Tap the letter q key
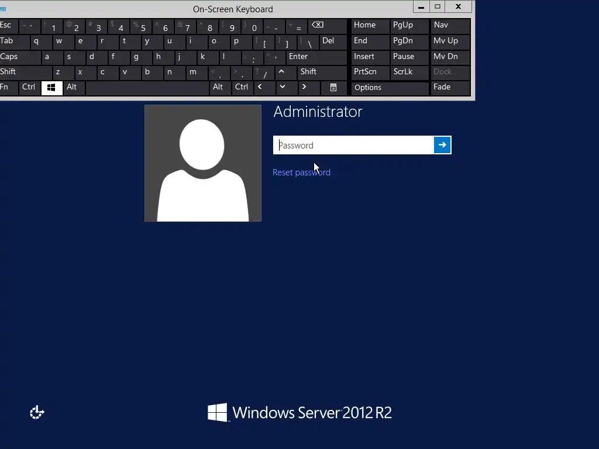The height and width of the screenshot is (449, 599). pos(40,42)
